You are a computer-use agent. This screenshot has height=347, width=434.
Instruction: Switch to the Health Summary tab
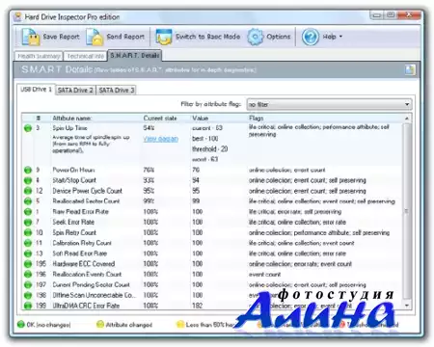(39, 56)
